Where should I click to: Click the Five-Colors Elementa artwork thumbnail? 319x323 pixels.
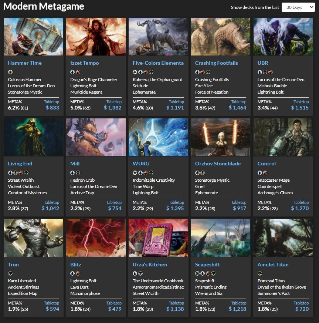pyautogui.click(x=158, y=37)
